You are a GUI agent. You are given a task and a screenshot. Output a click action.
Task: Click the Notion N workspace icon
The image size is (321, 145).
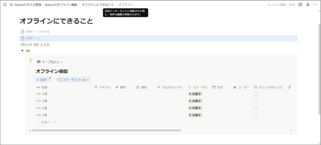point(11,5)
